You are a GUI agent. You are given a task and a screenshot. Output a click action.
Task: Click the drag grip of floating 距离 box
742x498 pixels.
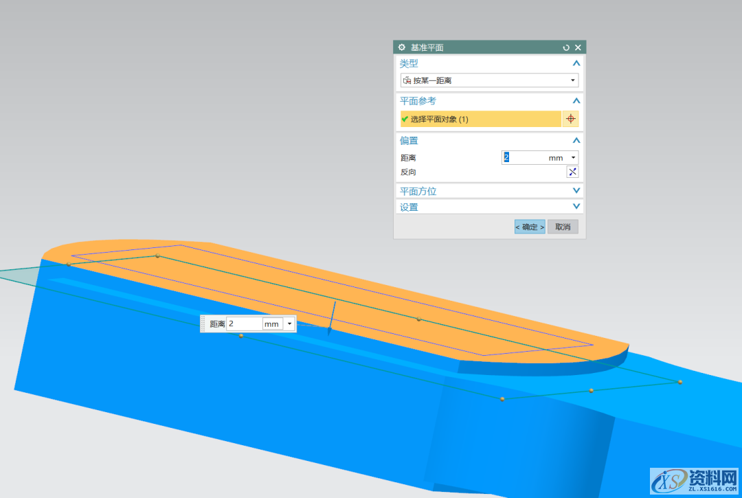(x=203, y=324)
